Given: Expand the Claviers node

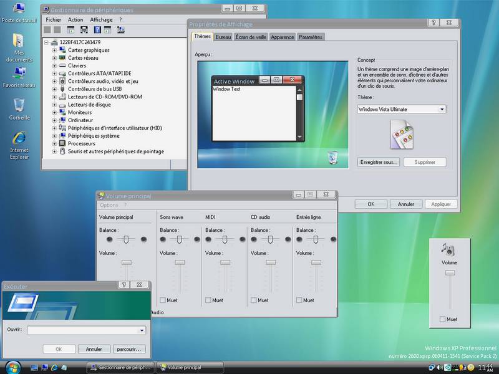Looking at the screenshot, I should pos(54,66).
